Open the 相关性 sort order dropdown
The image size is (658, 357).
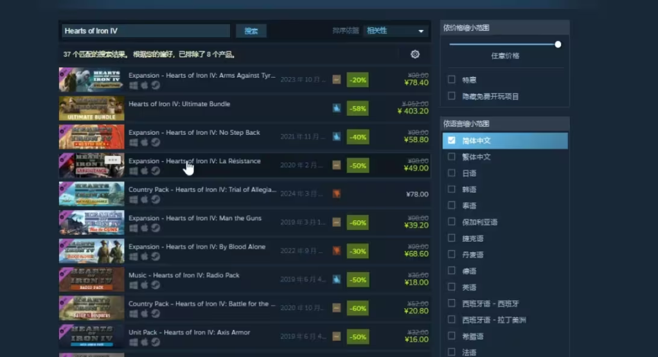[x=395, y=31]
